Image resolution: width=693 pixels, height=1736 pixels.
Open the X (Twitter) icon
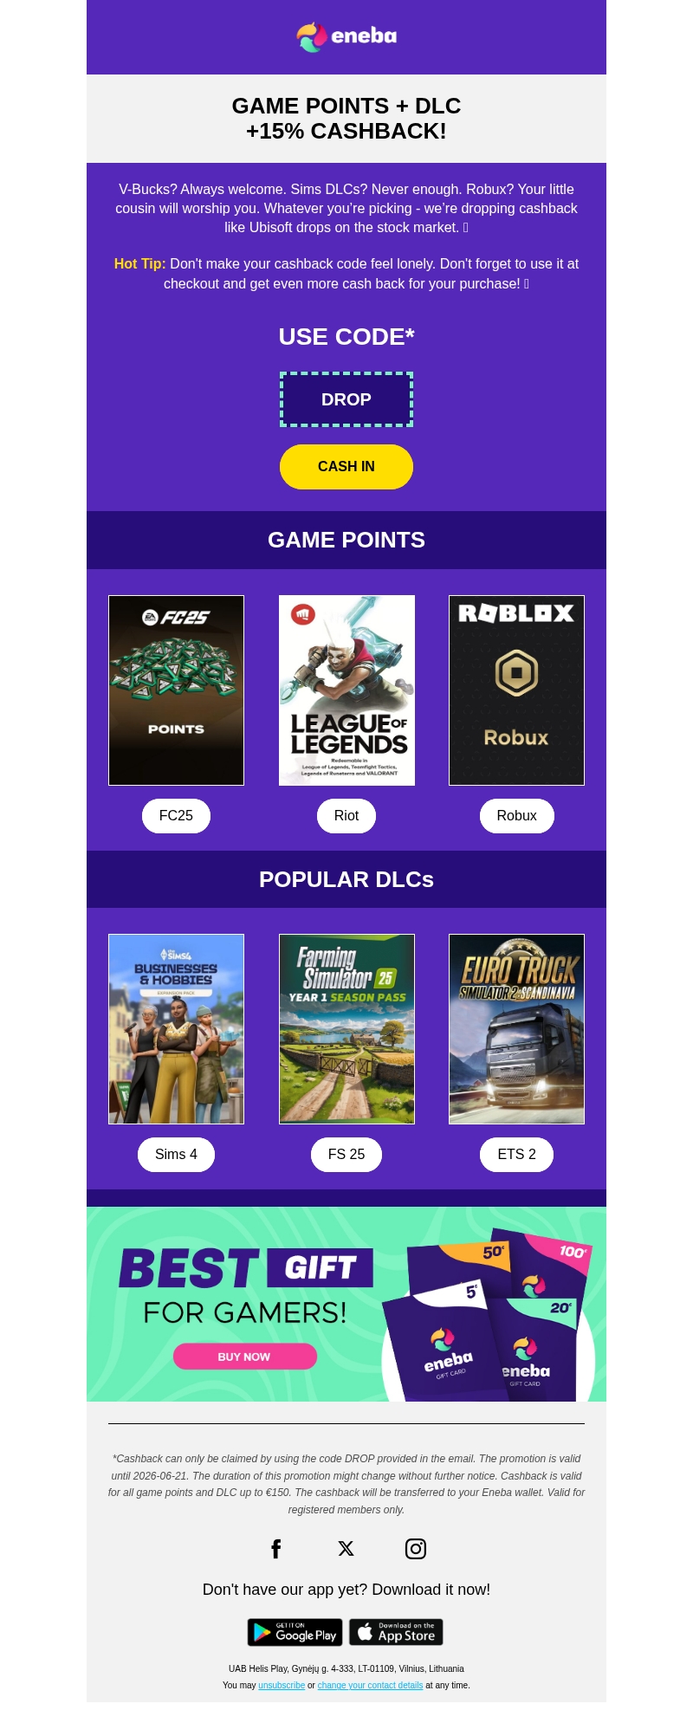tap(346, 1549)
